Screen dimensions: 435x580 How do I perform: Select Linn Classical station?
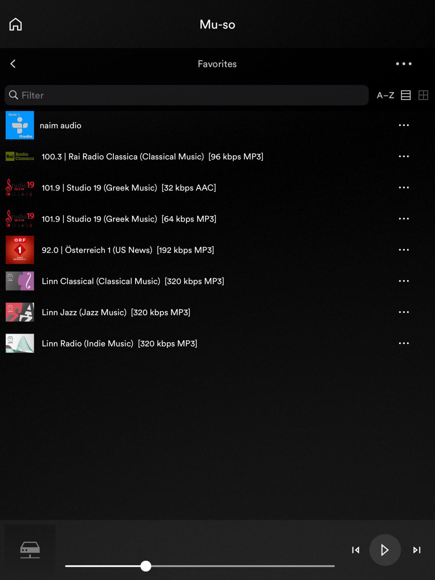coord(133,281)
